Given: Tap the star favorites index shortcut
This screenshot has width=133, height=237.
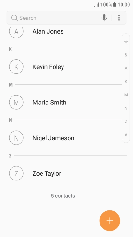Looking at the screenshot, I should (x=126, y=42).
